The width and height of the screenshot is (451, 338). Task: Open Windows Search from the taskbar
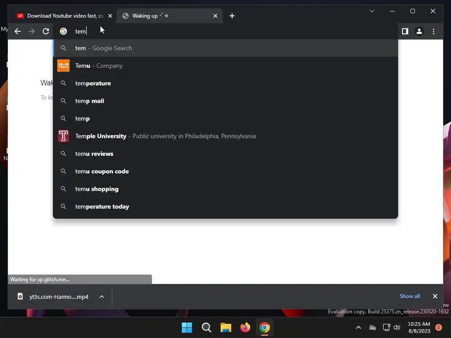[206, 327]
